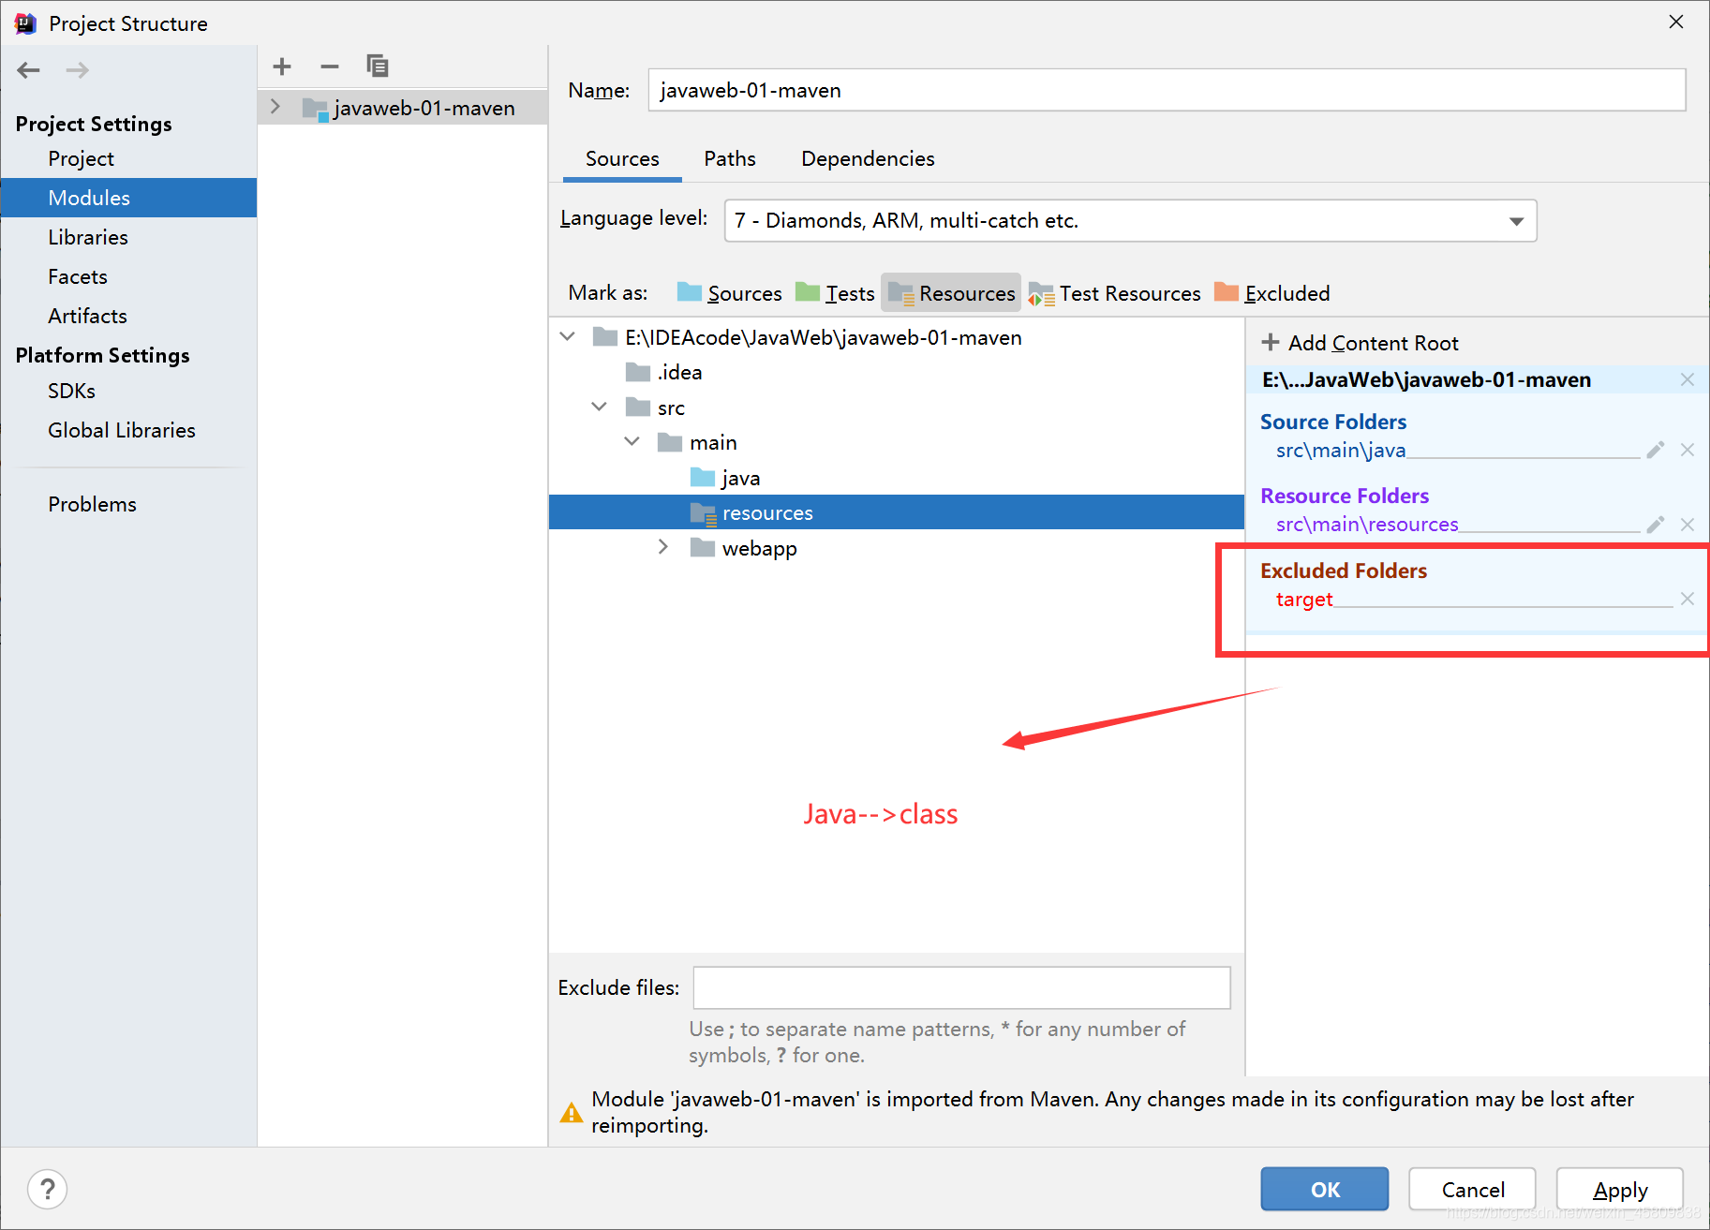Mark folder as Sources
This screenshot has height=1230, width=1710.
point(729,293)
